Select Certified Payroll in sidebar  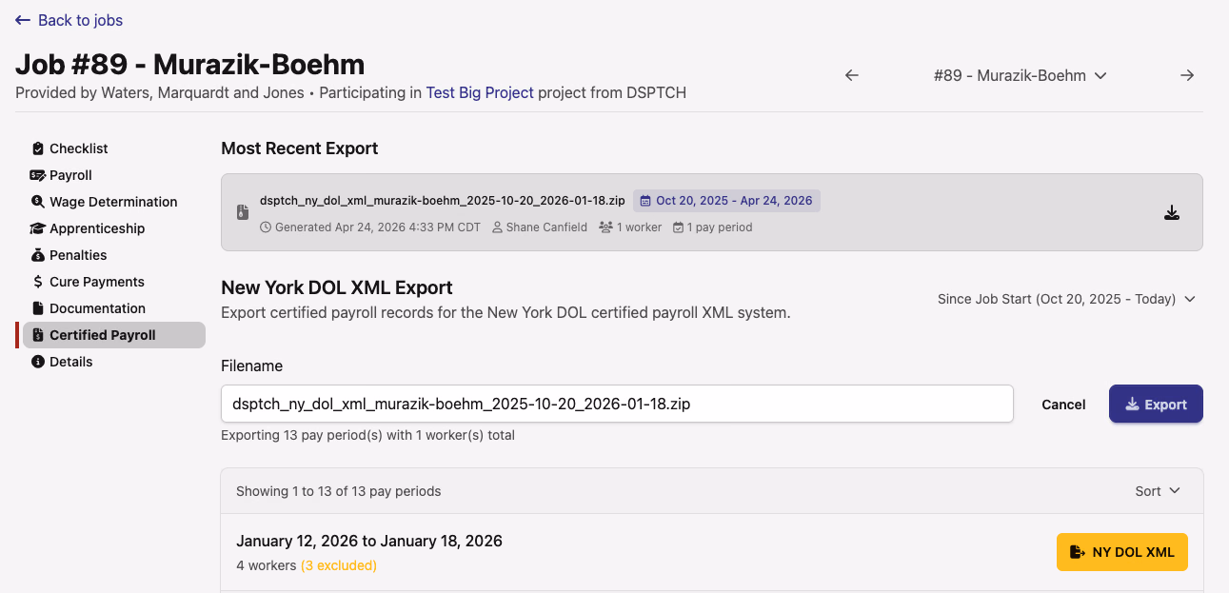coord(114,335)
